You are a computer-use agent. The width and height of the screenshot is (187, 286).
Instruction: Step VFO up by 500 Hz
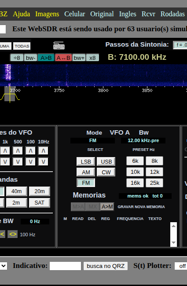click(x=18, y=151)
